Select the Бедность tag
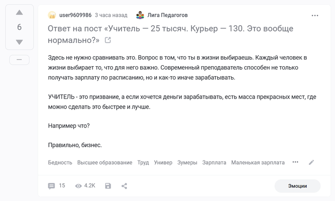 pyautogui.click(x=60, y=162)
